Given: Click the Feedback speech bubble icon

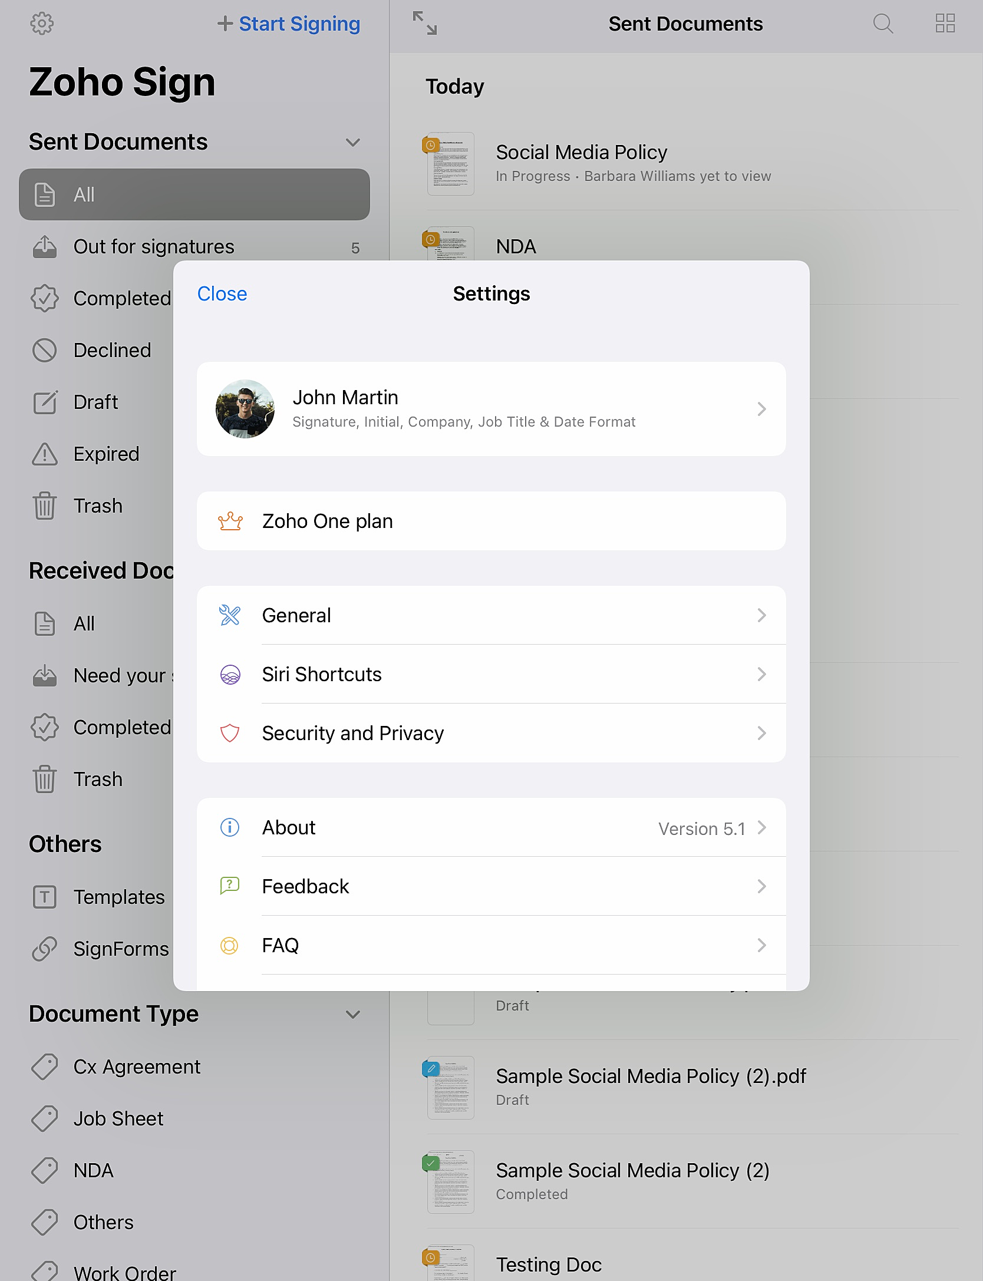Looking at the screenshot, I should (230, 886).
